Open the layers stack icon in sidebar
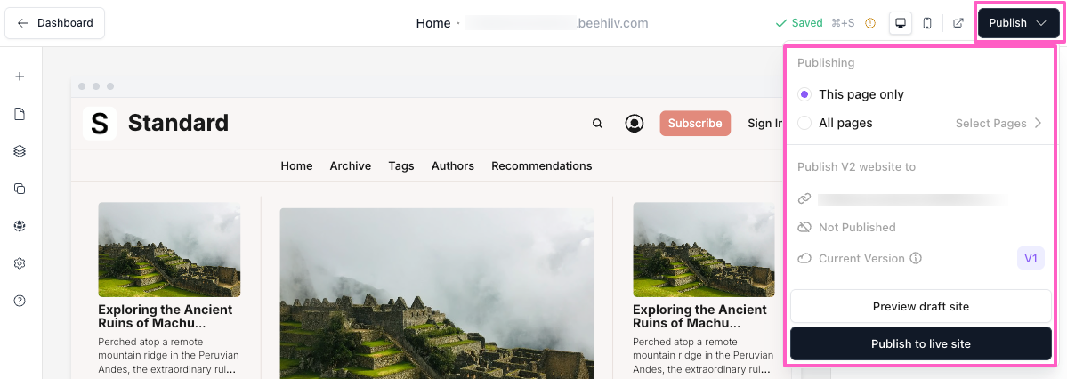 20,151
